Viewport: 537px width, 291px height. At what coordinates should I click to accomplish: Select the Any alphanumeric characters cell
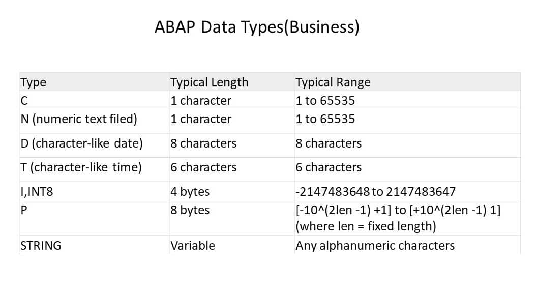[x=375, y=246]
